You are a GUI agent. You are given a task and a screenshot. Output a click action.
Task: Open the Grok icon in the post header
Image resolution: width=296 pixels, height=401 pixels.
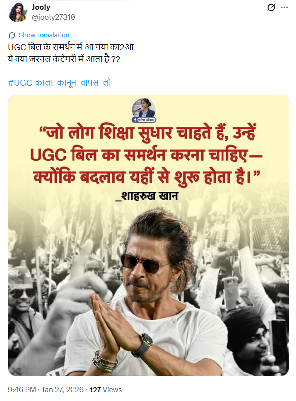271,8
